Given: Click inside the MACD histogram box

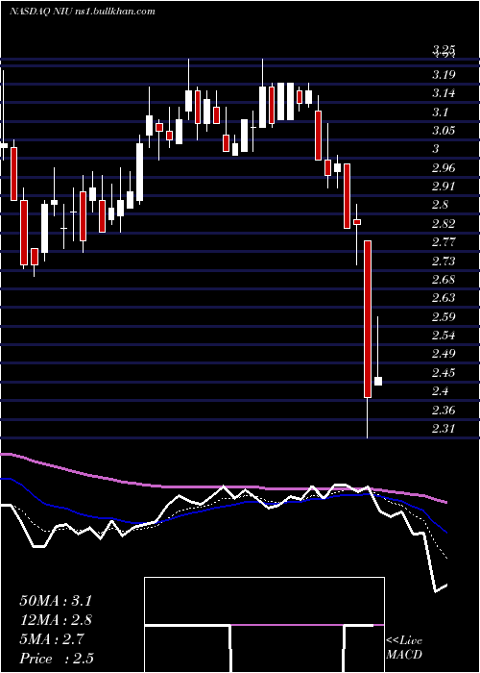Looking at the screenshot, I should pos(264,625).
